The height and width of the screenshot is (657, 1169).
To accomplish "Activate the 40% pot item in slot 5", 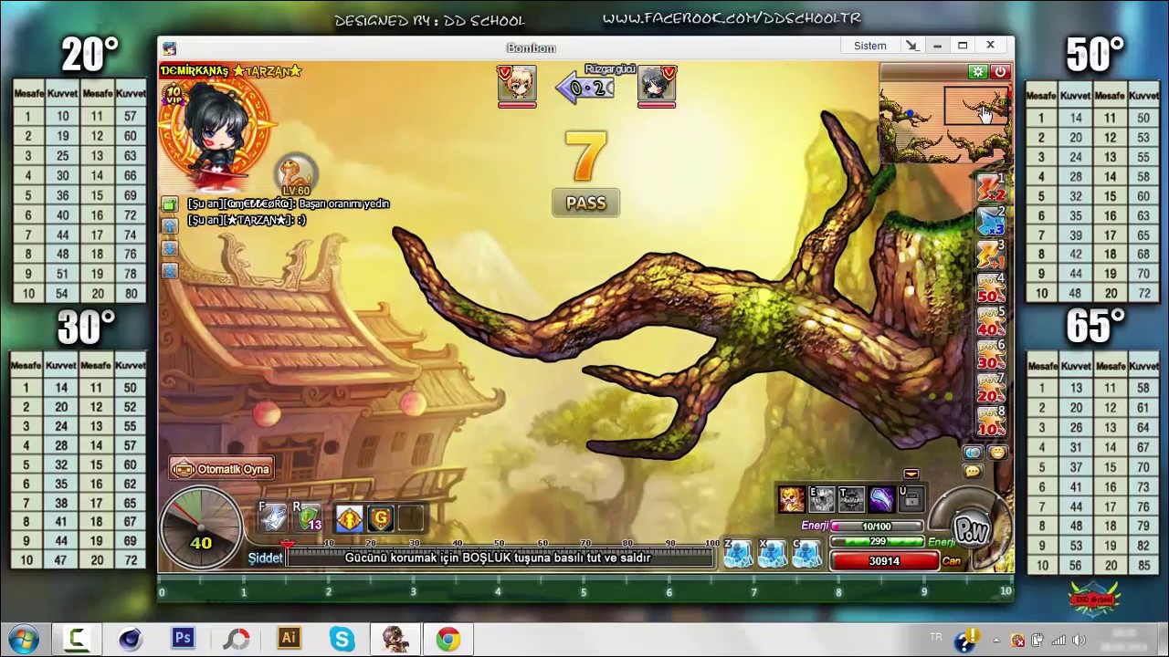I will [991, 322].
